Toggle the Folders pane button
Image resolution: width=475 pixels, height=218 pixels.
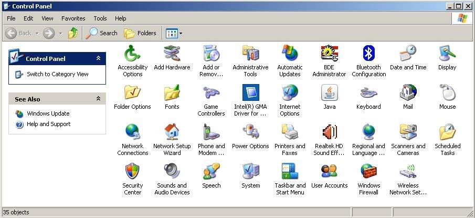(x=140, y=33)
